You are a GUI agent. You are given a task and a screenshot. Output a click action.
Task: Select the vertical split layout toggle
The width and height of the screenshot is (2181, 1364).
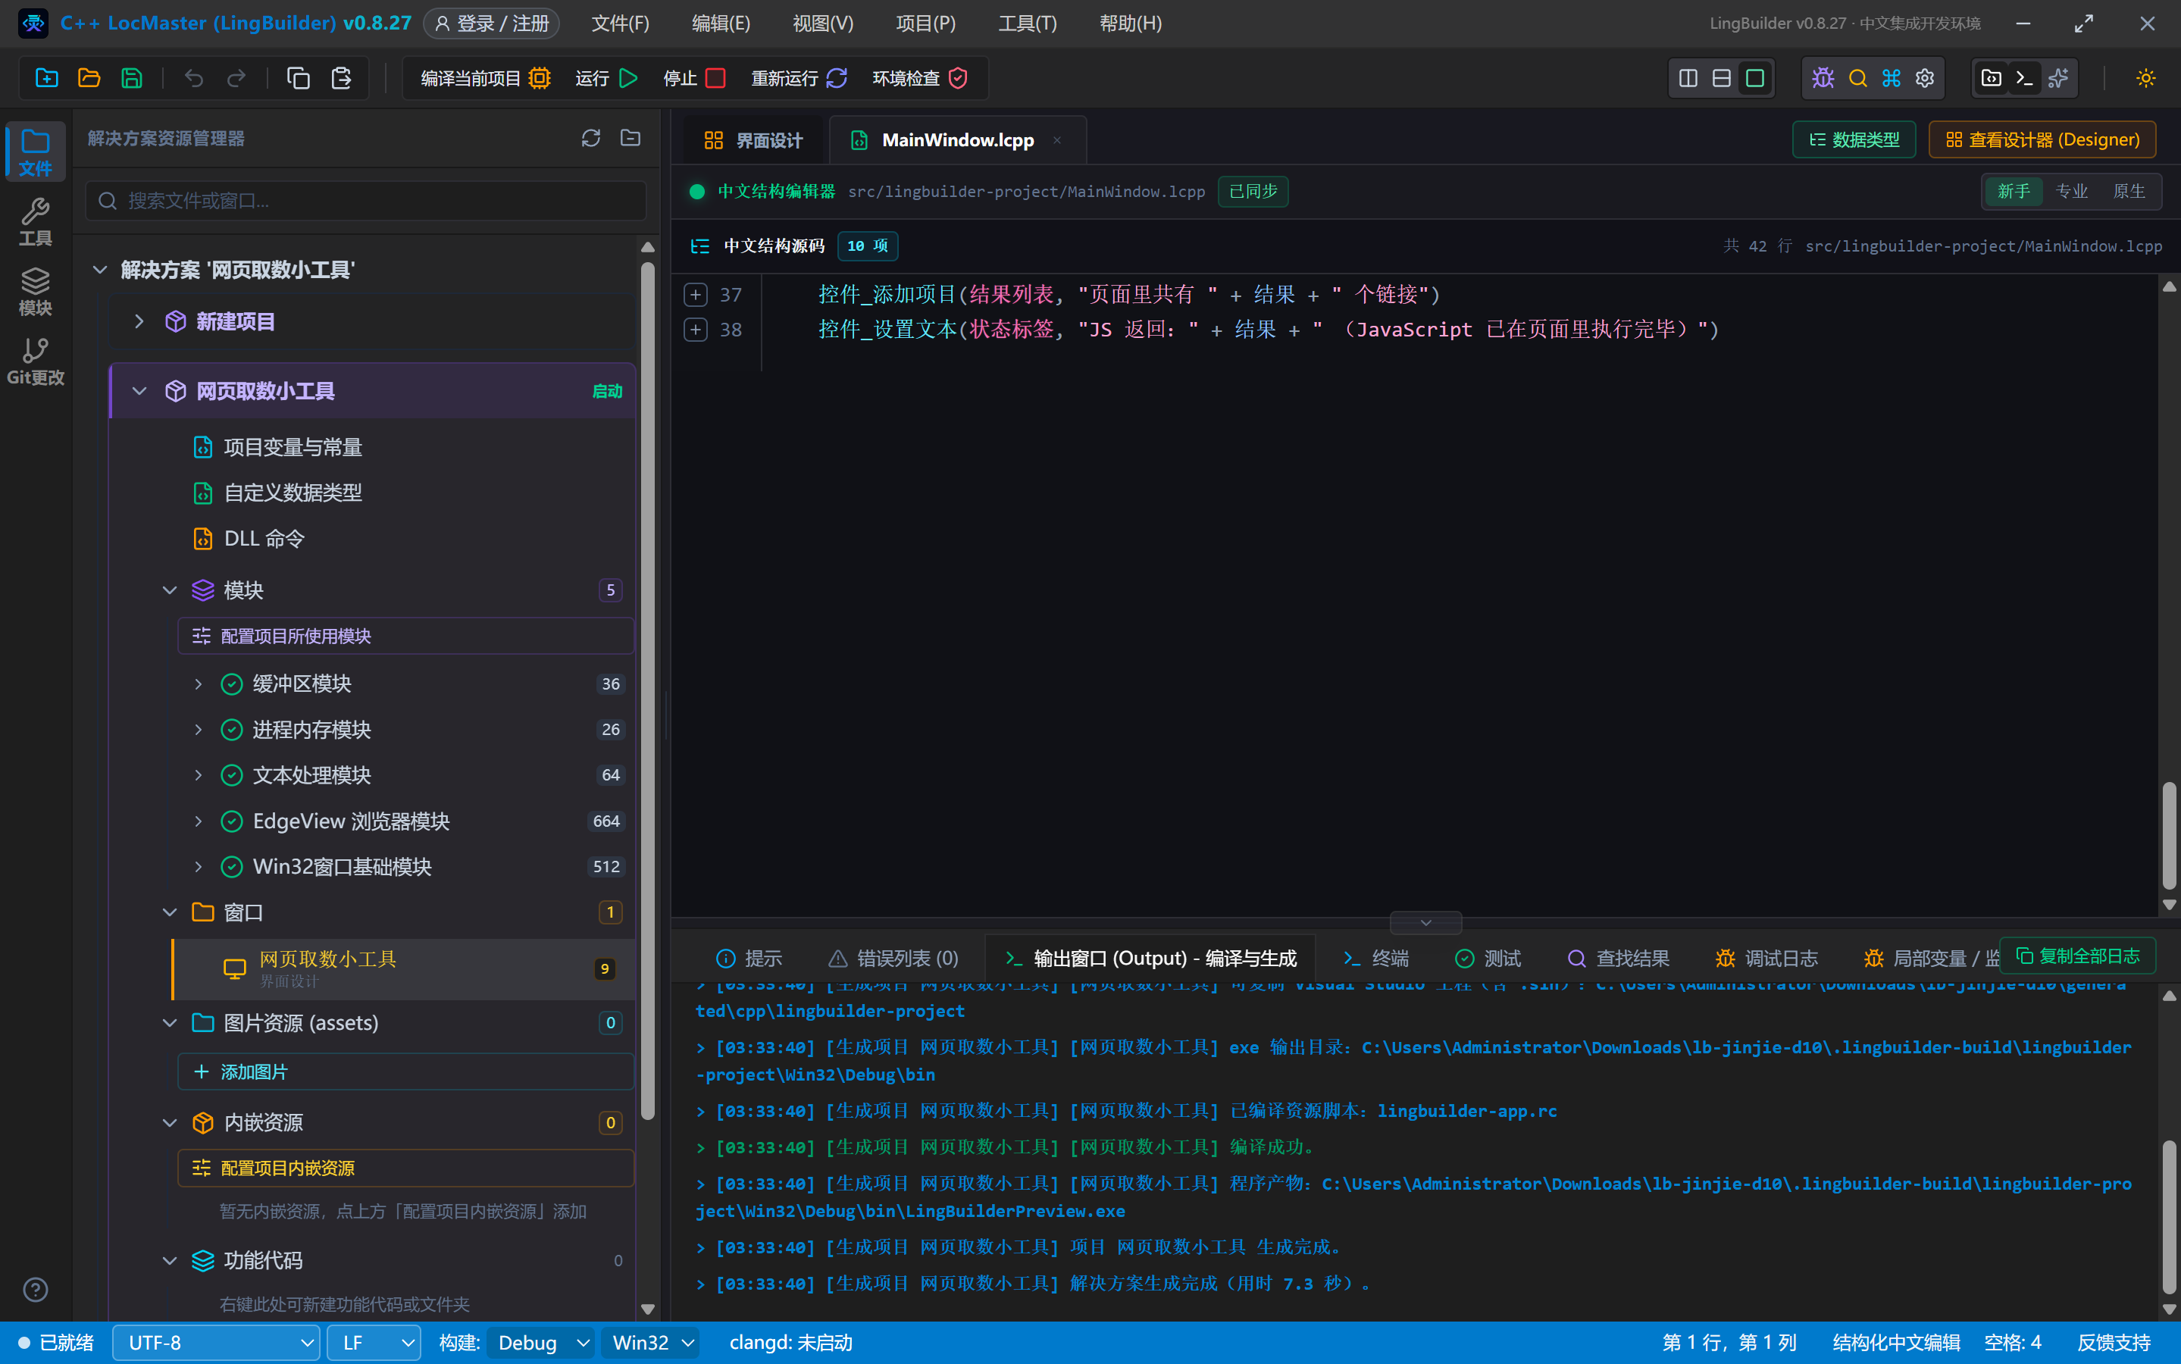pyautogui.click(x=1688, y=79)
